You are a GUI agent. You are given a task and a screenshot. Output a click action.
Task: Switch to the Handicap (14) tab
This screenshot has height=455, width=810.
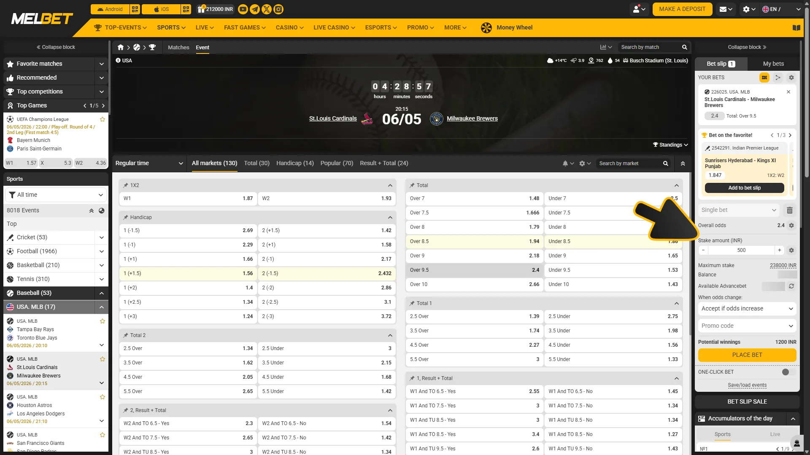295,163
